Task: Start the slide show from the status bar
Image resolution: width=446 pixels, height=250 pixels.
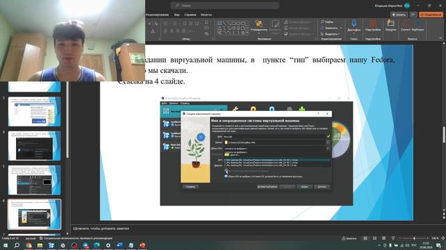Action: pos(393,238)
